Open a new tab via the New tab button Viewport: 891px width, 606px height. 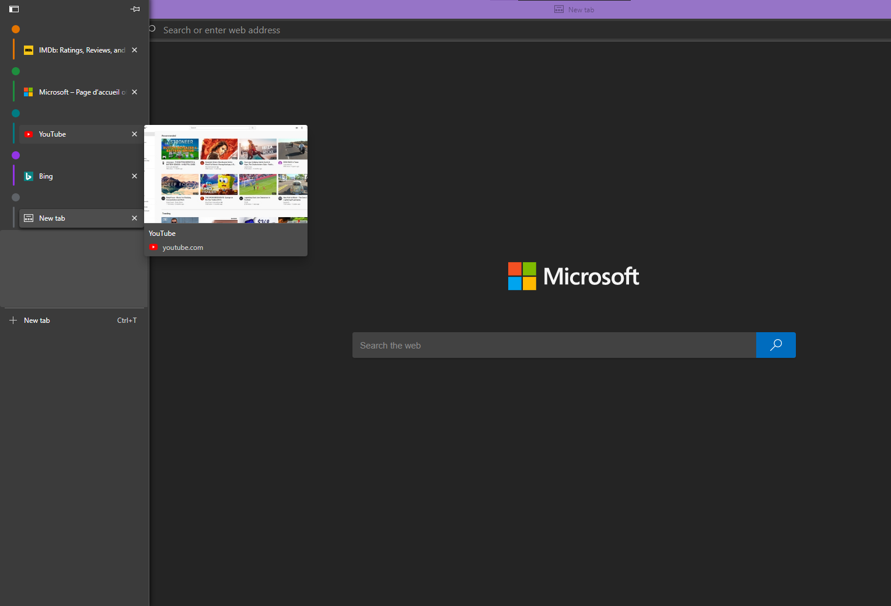(37, 320)
